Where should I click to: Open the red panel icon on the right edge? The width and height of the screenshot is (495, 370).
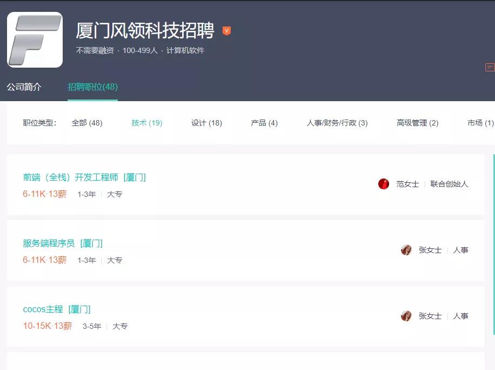pyautogui.click(x=490, y=68)
